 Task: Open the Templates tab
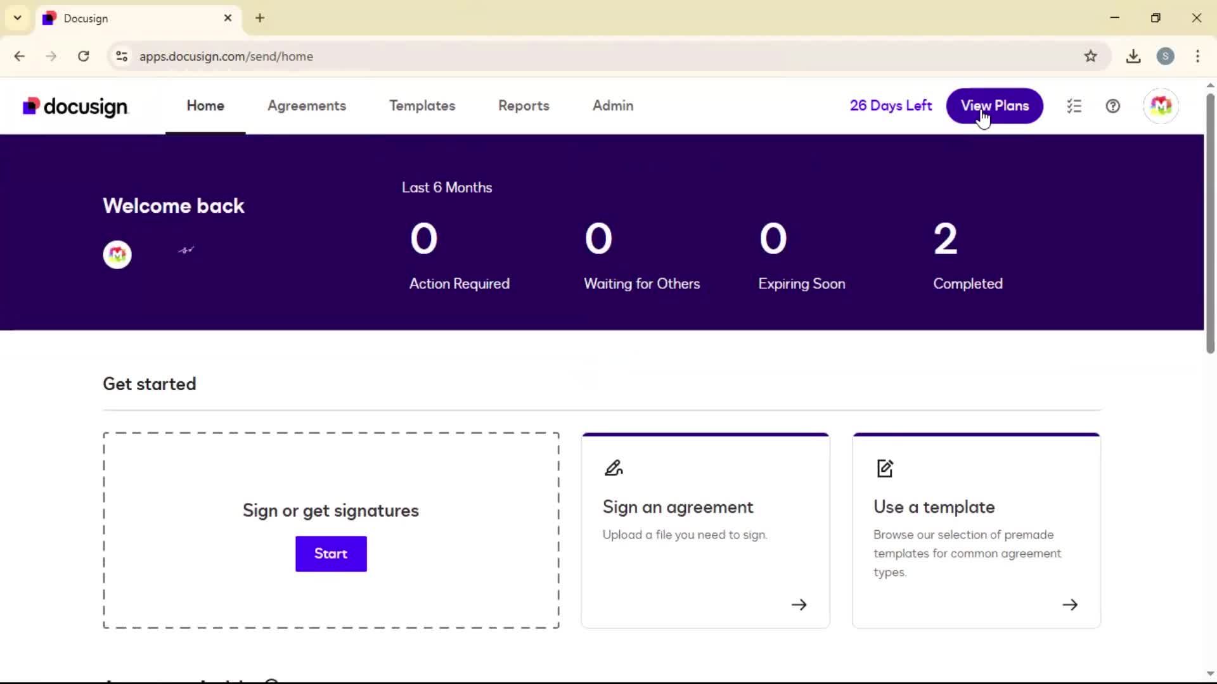422,106
